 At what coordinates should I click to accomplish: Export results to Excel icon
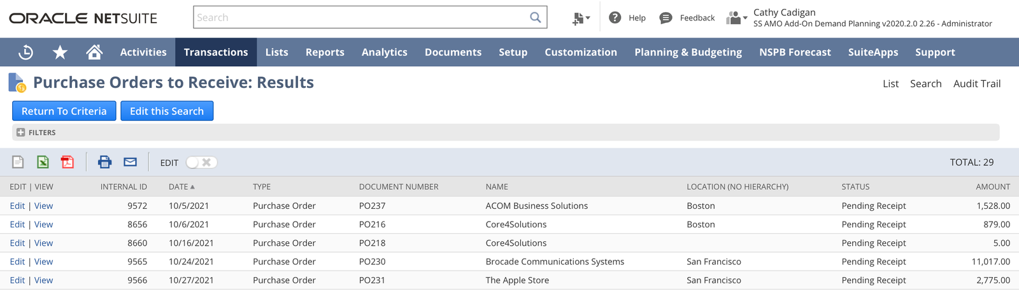click(x=43, y=162)
